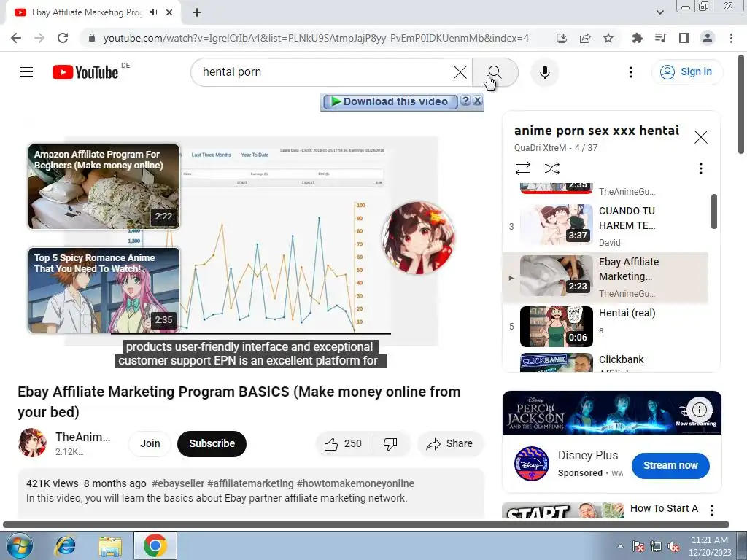The image size is (747, 560).
Task: Open #affiliatemarketing hashtag
Action: click(x=251, y=483)
